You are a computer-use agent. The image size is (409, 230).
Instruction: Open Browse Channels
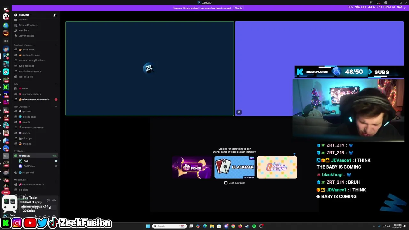click(x=28, y=25)
